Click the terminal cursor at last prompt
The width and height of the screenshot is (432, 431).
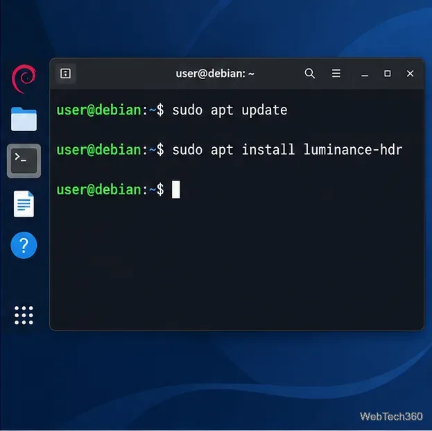click(x=175, y=189)
